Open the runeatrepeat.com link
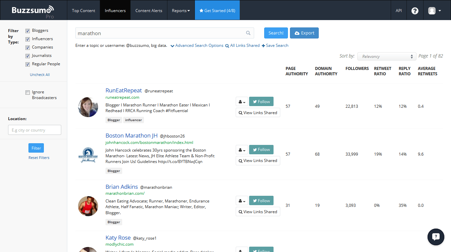 click(122, 97)
